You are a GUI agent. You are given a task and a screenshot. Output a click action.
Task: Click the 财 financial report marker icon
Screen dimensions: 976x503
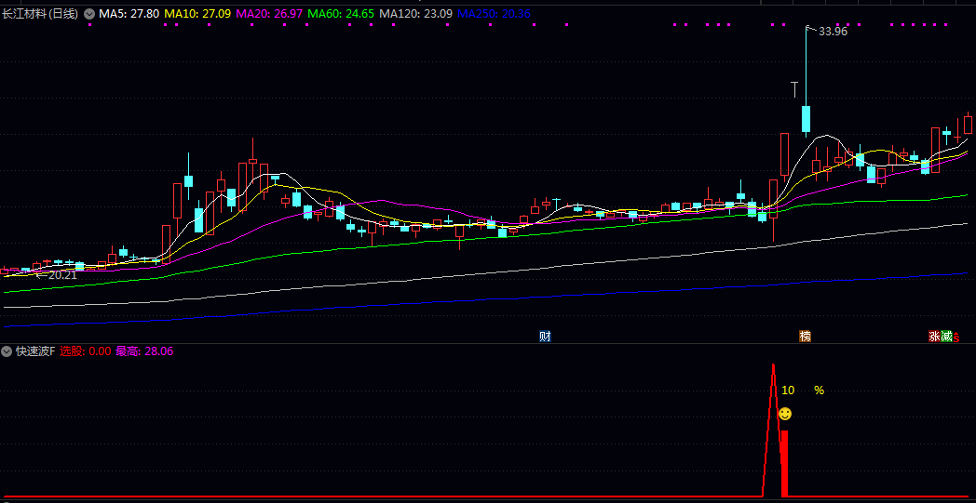[x=545, y=337]
